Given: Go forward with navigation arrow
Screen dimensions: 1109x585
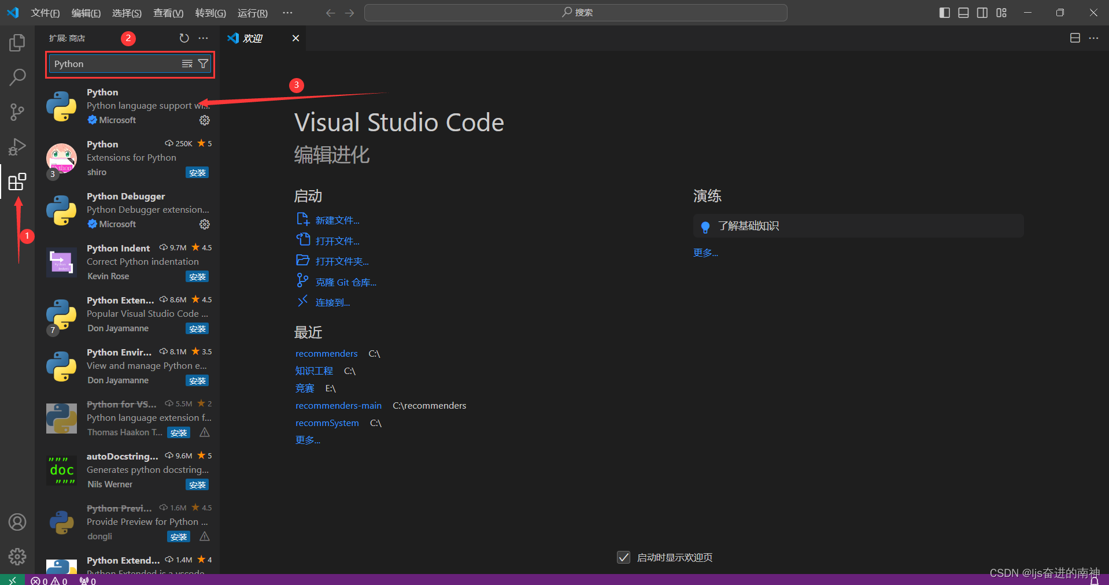Looking at the screenshot, I should pos(349,13).
